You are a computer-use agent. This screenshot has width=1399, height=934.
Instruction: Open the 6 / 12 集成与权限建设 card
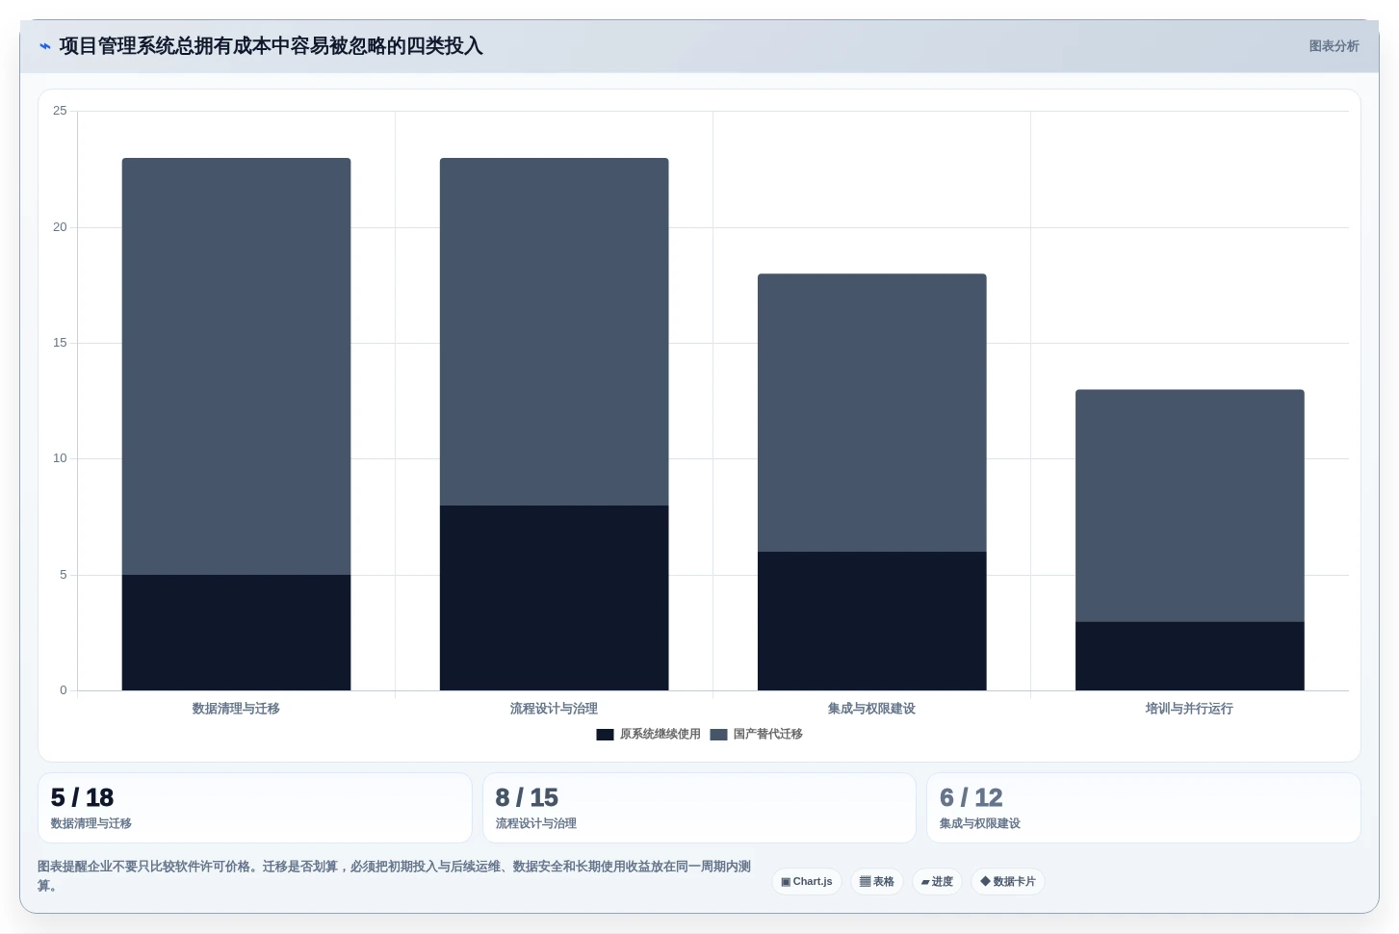point(1144,808)
